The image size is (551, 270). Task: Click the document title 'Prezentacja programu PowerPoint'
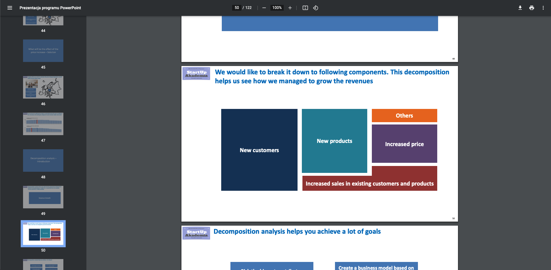click(50, 8)
